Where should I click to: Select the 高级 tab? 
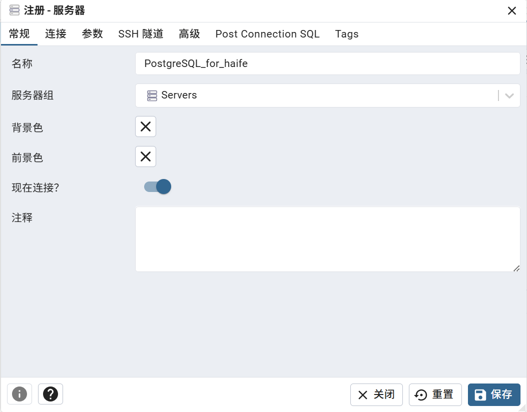[x=189, y=34]
